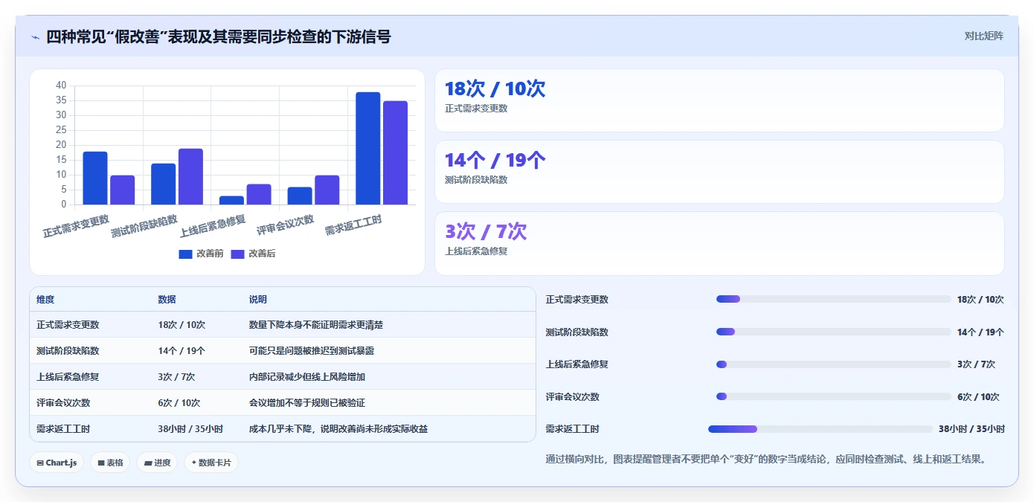Click the lightning icon beside the title
This screenshot has height=502, width=1034.
(x=35, y=37)
